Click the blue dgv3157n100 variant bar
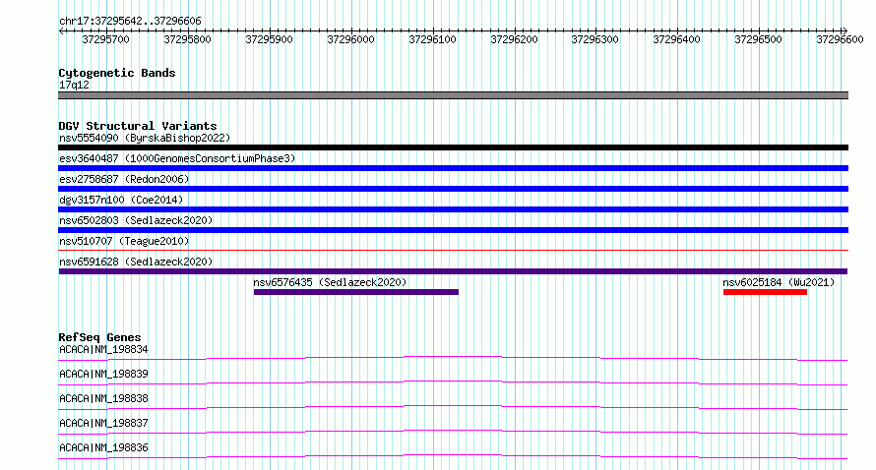Image resolution: width=876 pixels, height=470 pixels. (x=453, y=209)
